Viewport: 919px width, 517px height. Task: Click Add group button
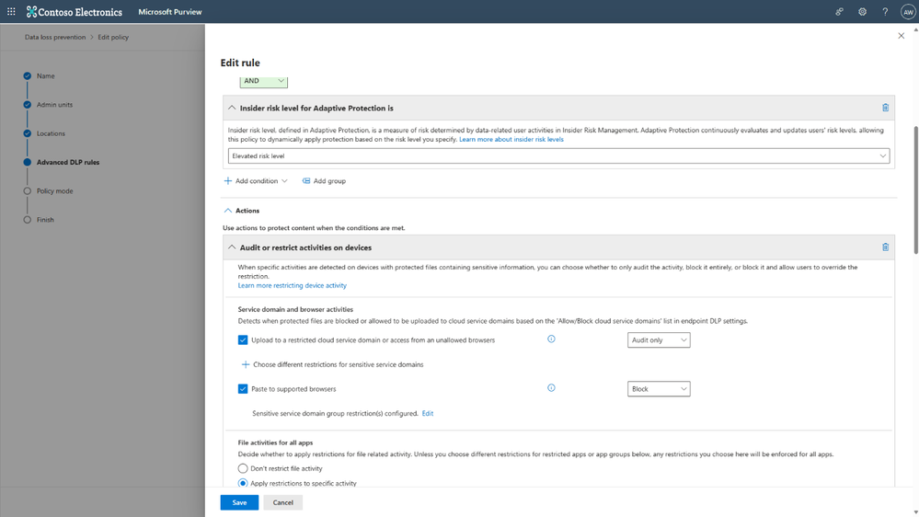324,181
